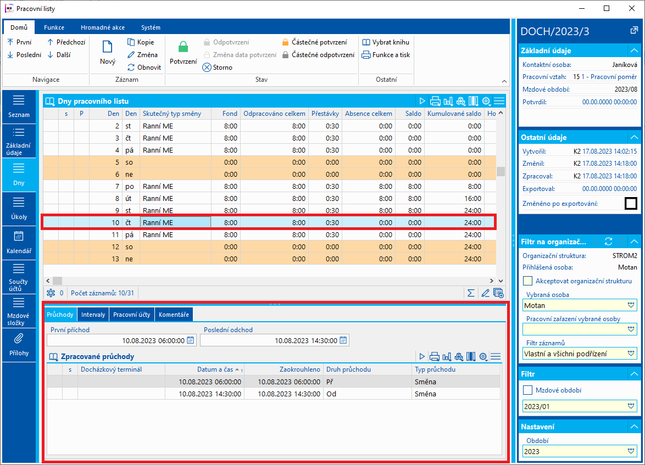This screenshot has width=645, height=465.
Task: Click refresh icon in Filtr na organizač panel
Action: click(x=608, y=241)
